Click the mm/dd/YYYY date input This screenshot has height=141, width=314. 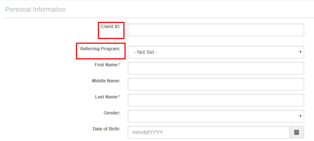pos(209,132)
